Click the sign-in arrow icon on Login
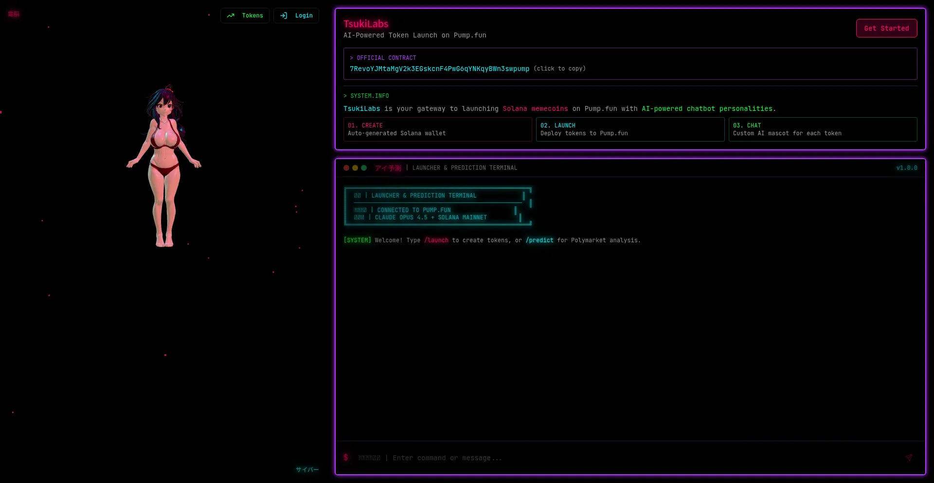The height and width of the screenshot is (483, 934). 284,16
